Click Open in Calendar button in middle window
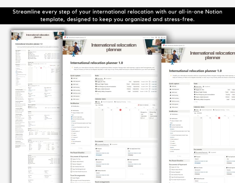 click(x=143, y=105)
